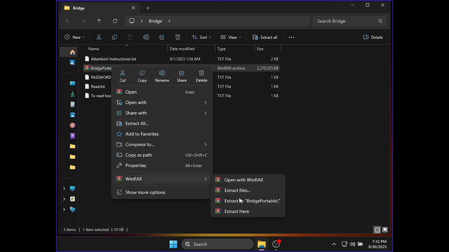This screenshot has width=449, height=252.
Task: Expand the Compress to submenu arrow
Action: click(x=205, y=145)
